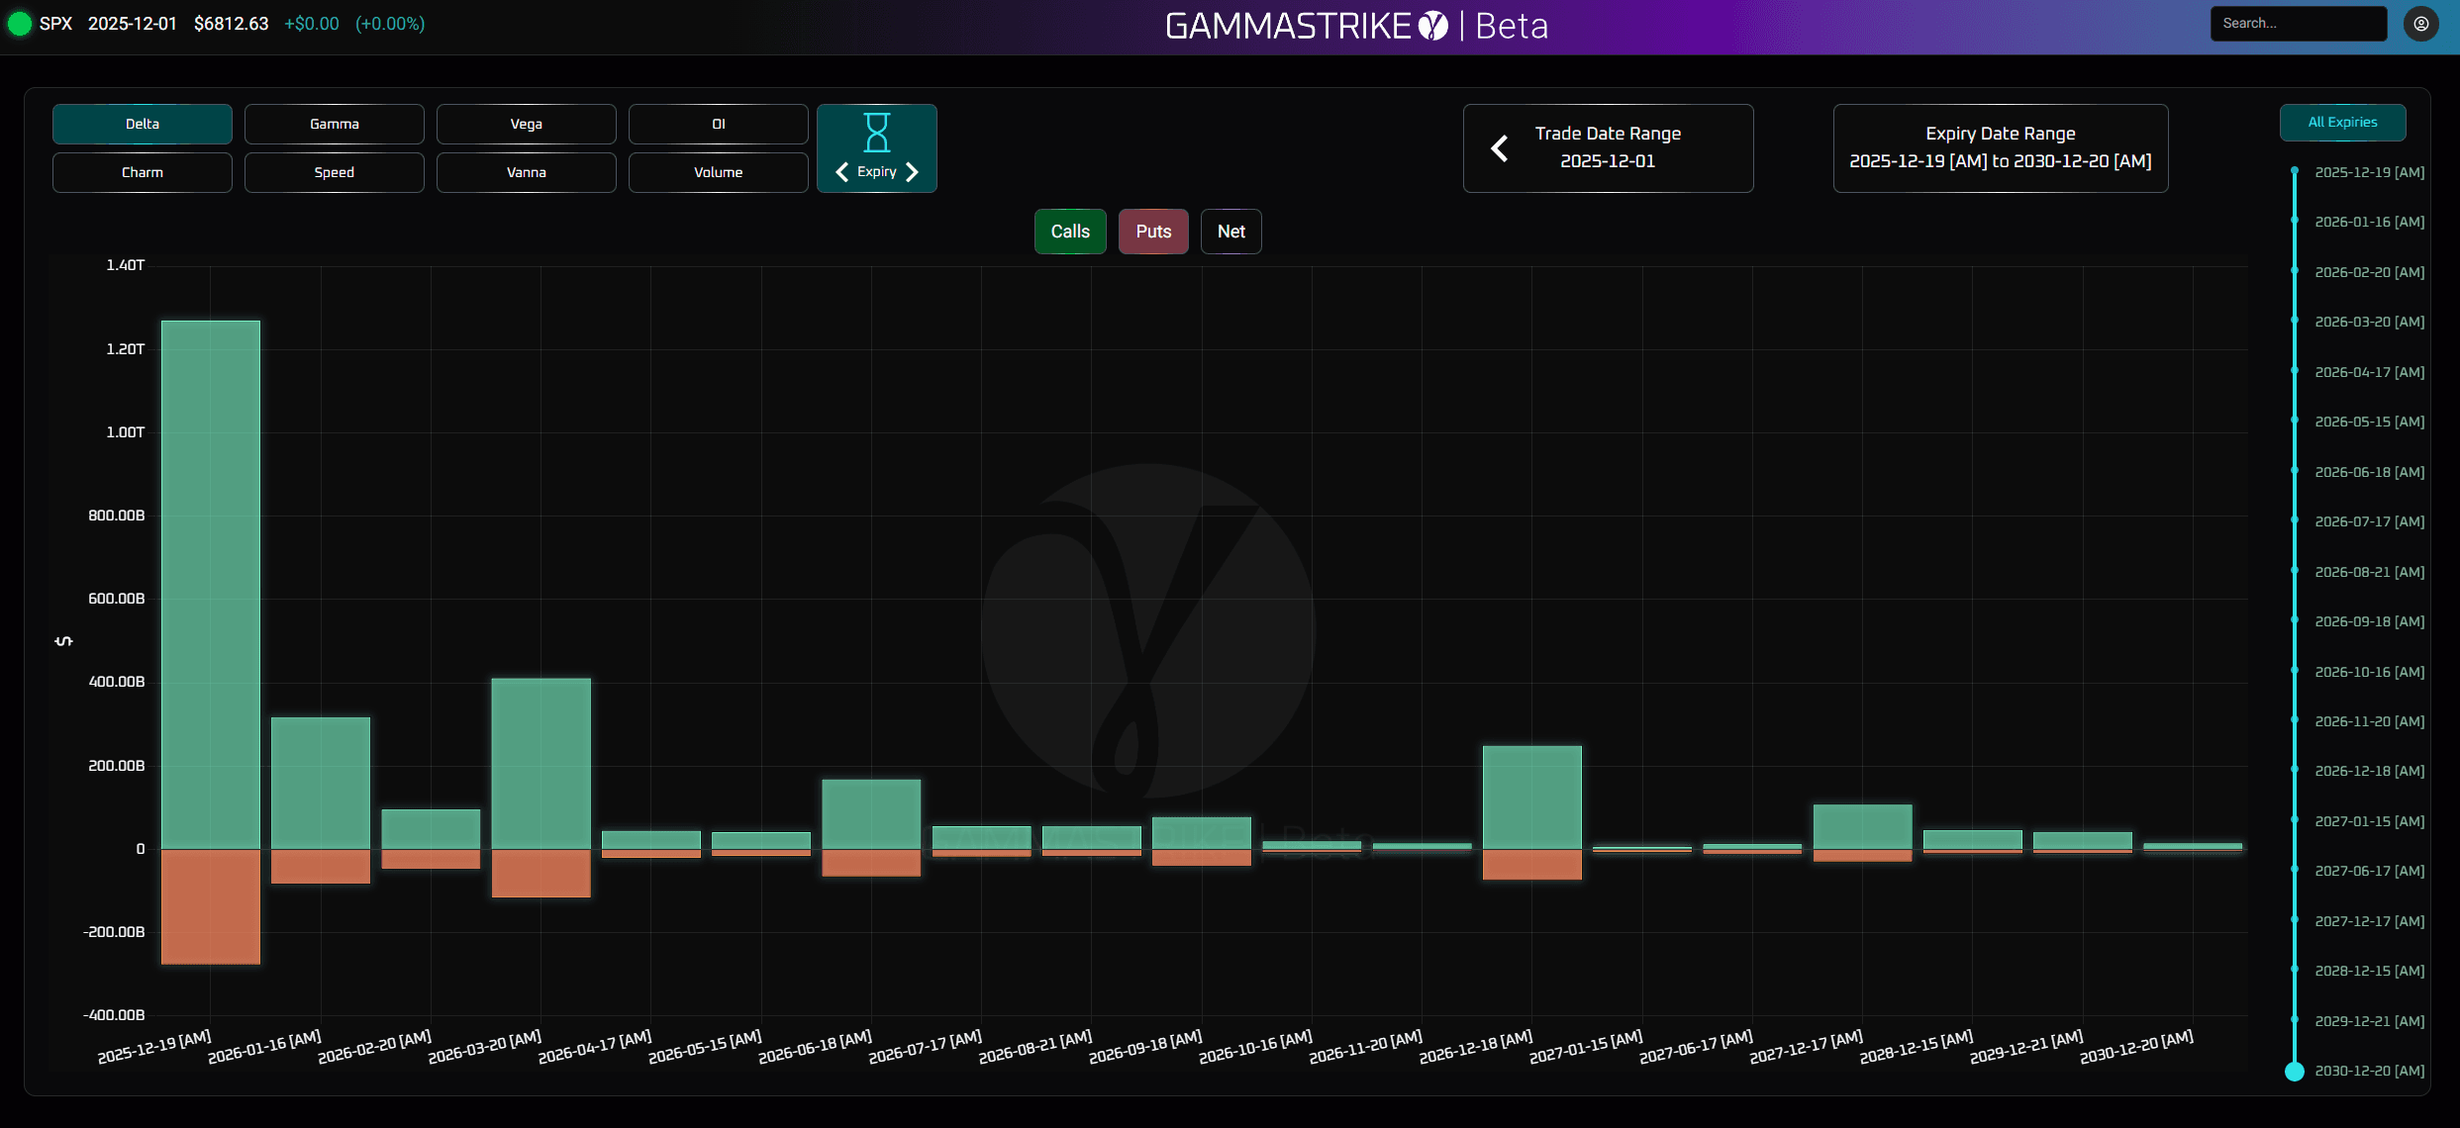Switch to the Vanna metric tab
The width and height of the screenshot is (2460, 1128).
[527, 172]
